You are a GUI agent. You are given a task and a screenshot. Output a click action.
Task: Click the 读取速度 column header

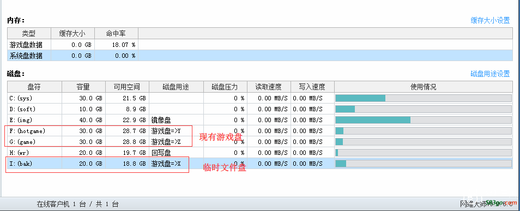269,87
